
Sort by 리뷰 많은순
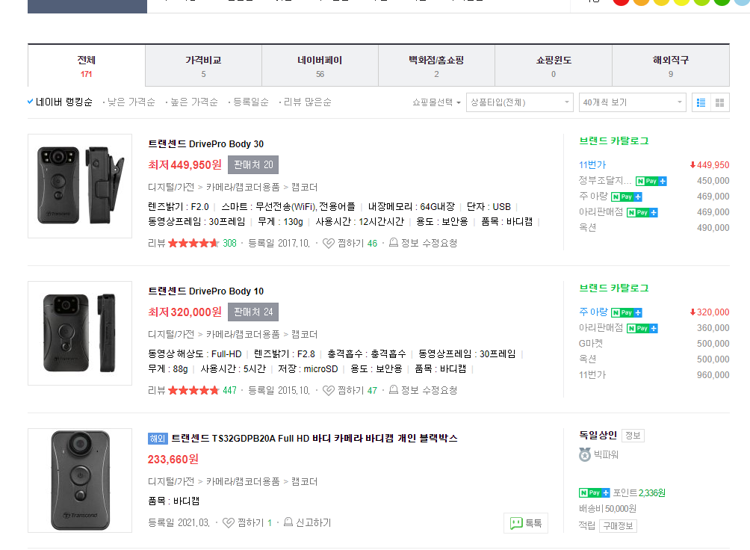pyautogui.click(x=307, y=102)
